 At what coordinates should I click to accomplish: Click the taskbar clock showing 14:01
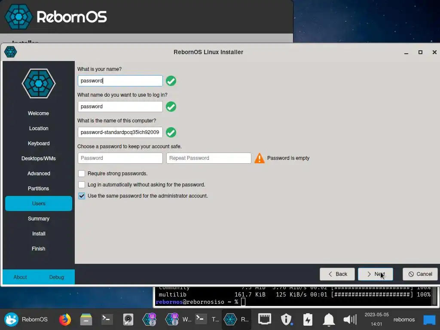tap(376, 319)
